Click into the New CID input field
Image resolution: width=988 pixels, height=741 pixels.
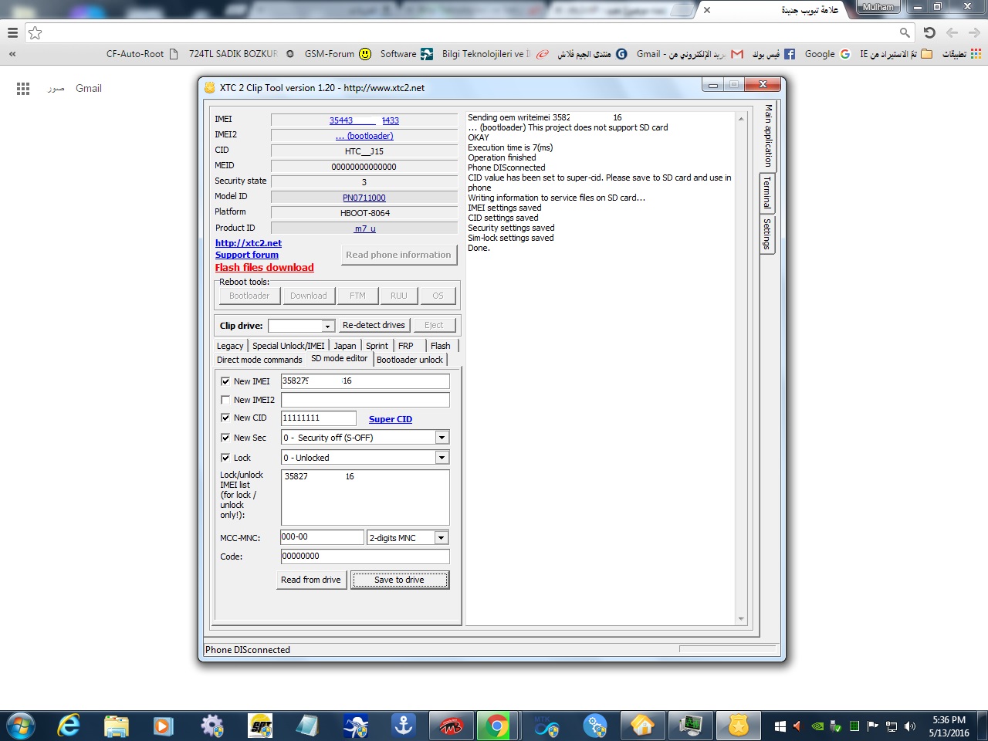point(318,418)
